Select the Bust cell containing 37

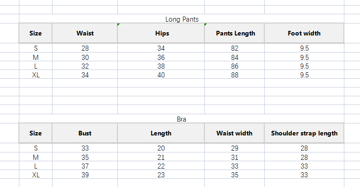pyautogui.click(x=85, y=166)
